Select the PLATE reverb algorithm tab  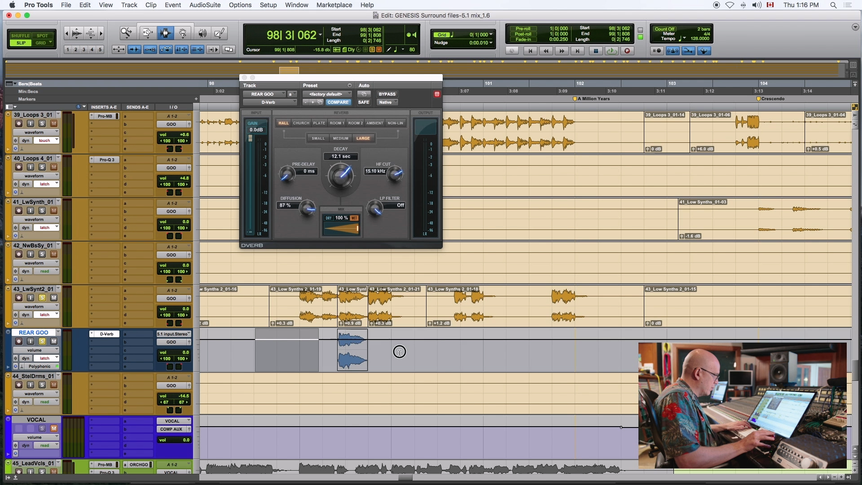[319, 123]
